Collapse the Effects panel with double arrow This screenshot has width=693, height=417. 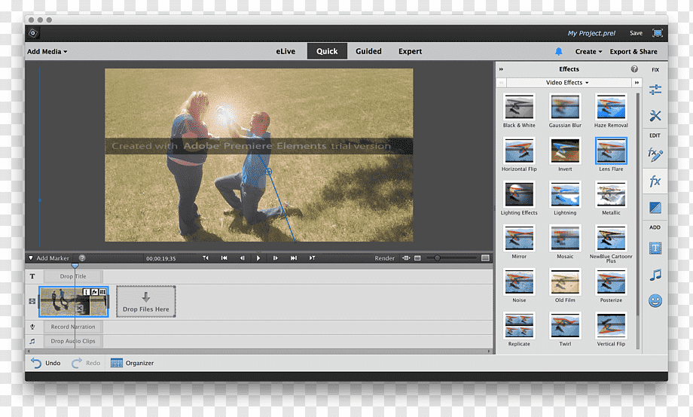(502, 69)
